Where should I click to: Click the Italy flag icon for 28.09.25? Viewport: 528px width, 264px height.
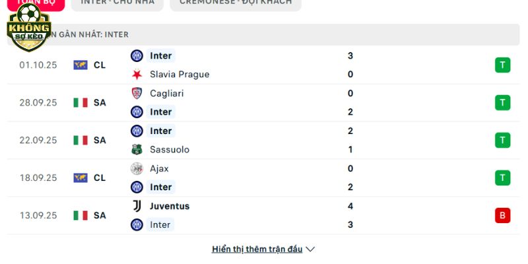(81, 102)
